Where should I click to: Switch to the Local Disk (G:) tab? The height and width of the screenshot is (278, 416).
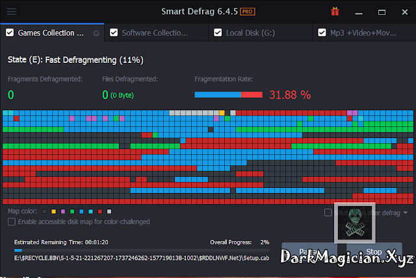(260, 32)
